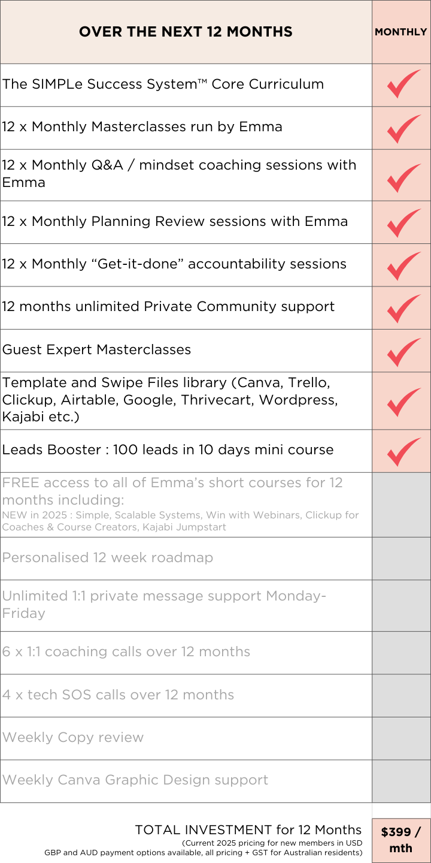This screenshot has height=863, width=431.
Task: Click the Unlimited 1:1 private message support row
Action: tap(186, 605)
